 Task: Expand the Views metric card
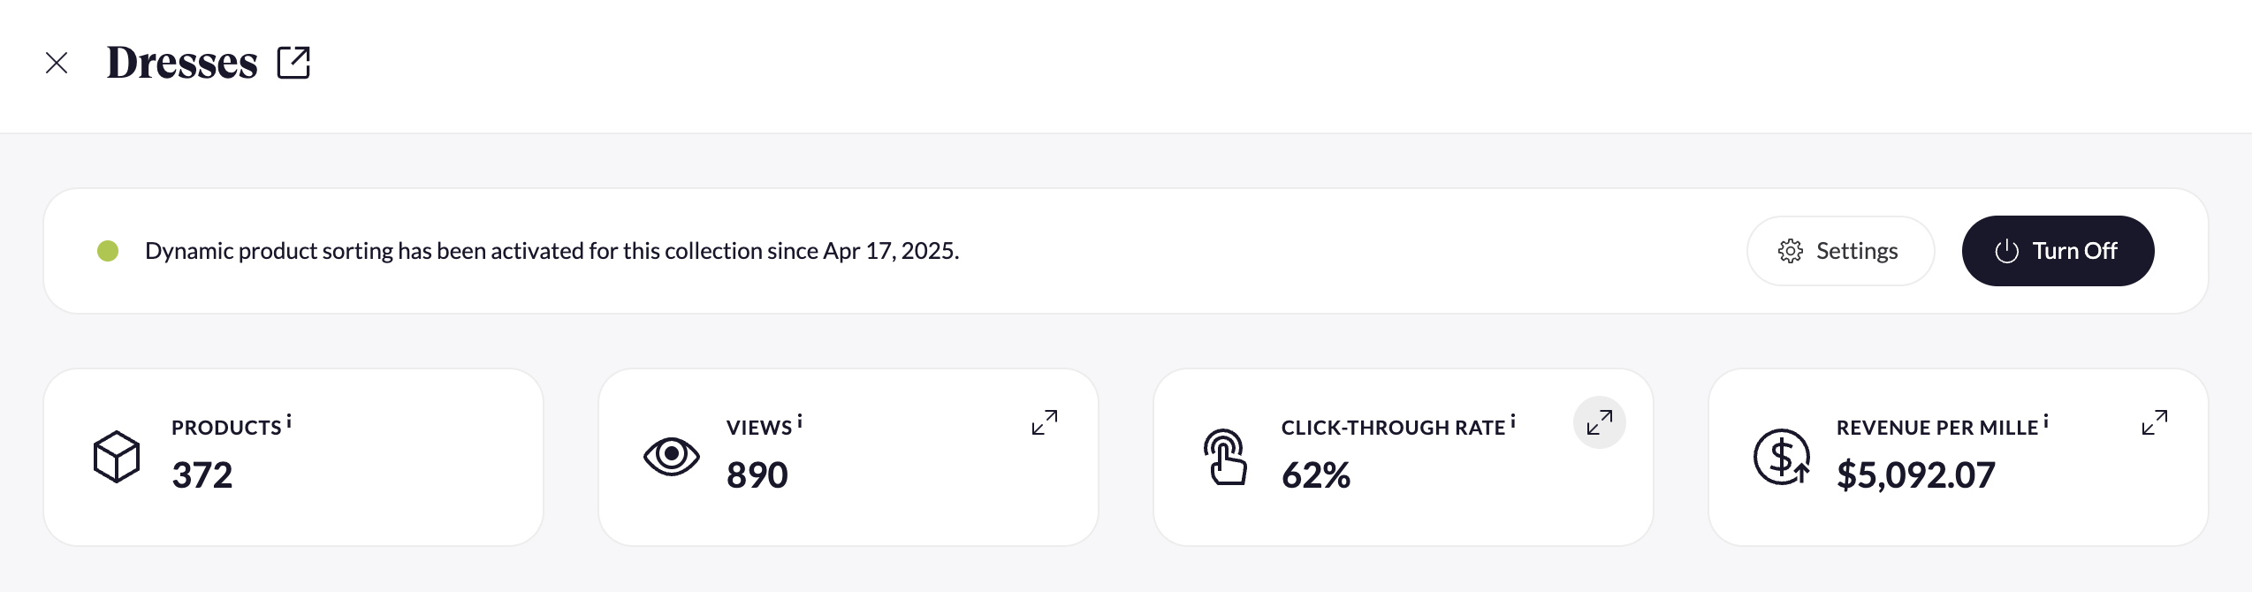point(1045,422)
